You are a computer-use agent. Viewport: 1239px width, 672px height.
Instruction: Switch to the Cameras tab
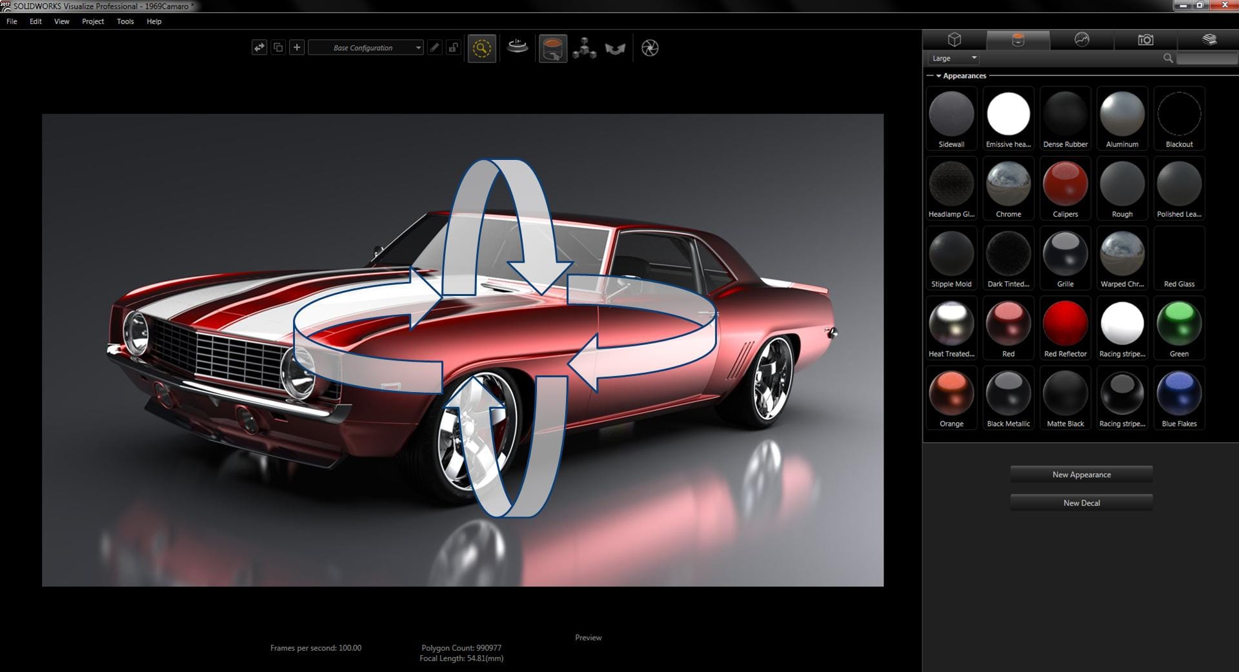click(1145, 40)
